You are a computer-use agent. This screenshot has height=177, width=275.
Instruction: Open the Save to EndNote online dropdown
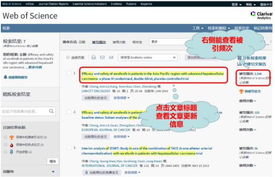[x=148, y=58]
